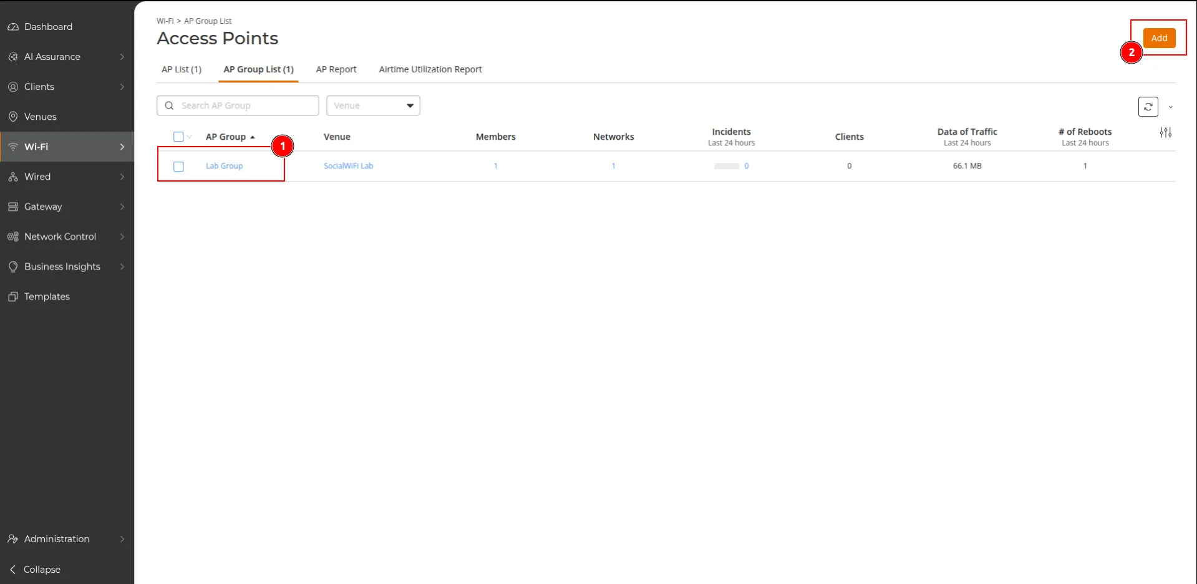
Task: Click the Clients column header
Action: 849,137
